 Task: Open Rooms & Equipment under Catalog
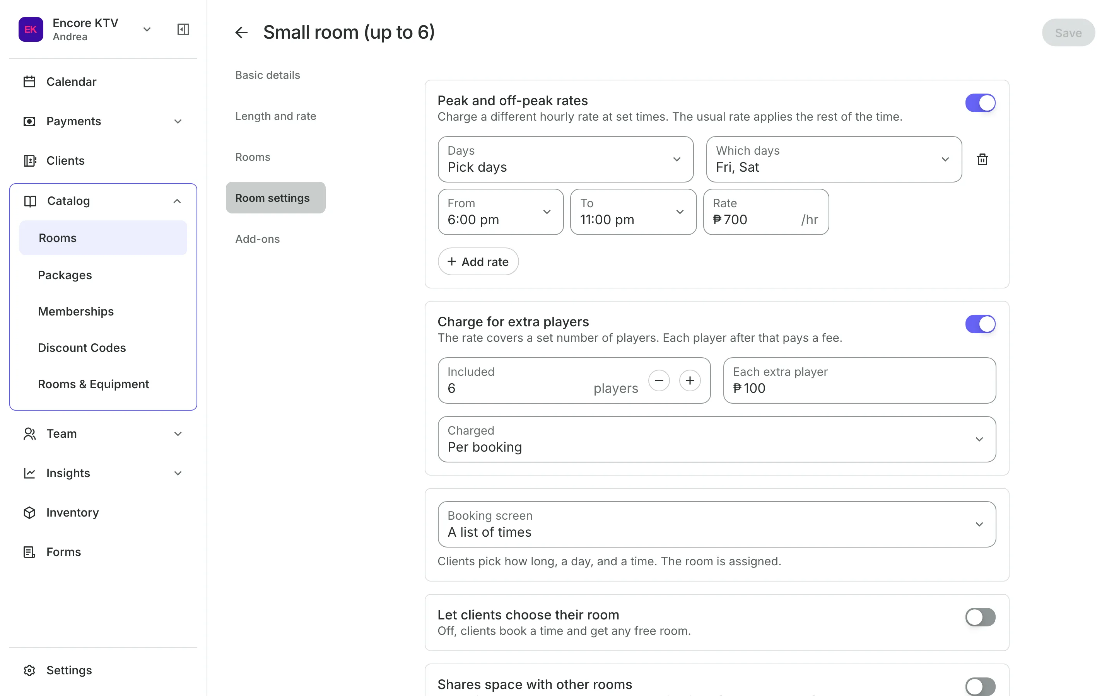coord(103,384)
